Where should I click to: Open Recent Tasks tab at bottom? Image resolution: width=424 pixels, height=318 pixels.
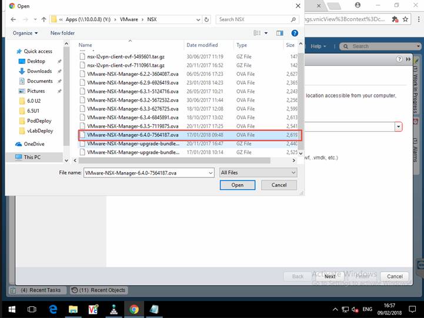coord(38,290)
